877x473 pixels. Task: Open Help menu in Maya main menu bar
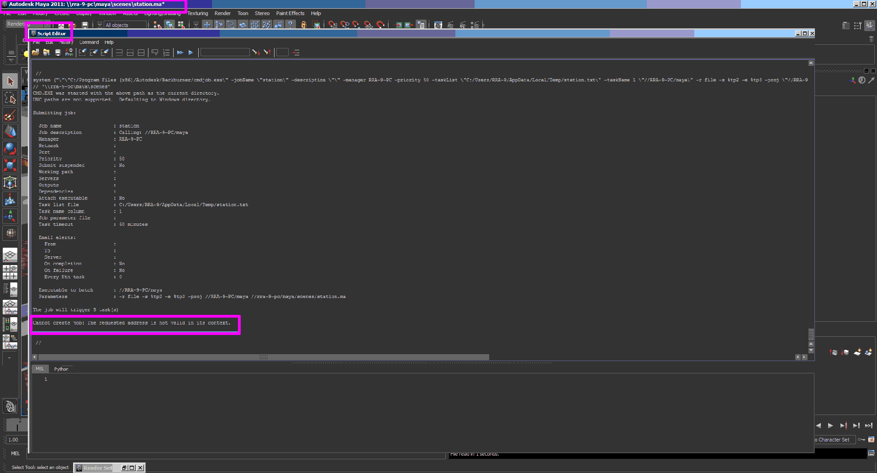[316, 13]
